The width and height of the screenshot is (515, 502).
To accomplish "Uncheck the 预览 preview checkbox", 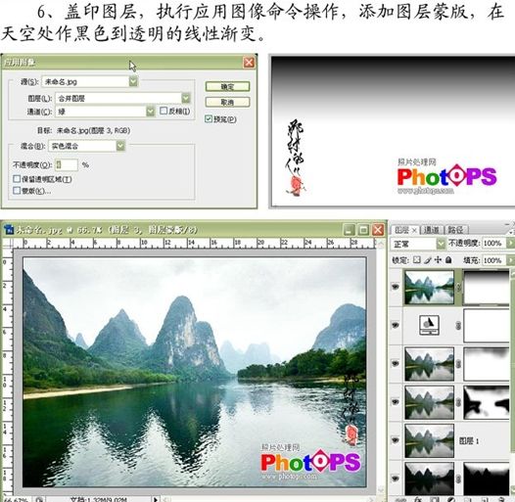I will click(209, 118).
